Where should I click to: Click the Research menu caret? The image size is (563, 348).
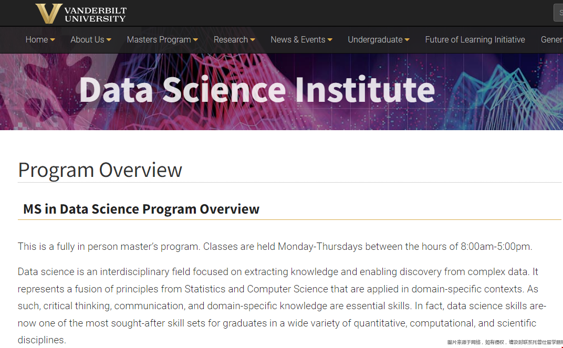253,40
